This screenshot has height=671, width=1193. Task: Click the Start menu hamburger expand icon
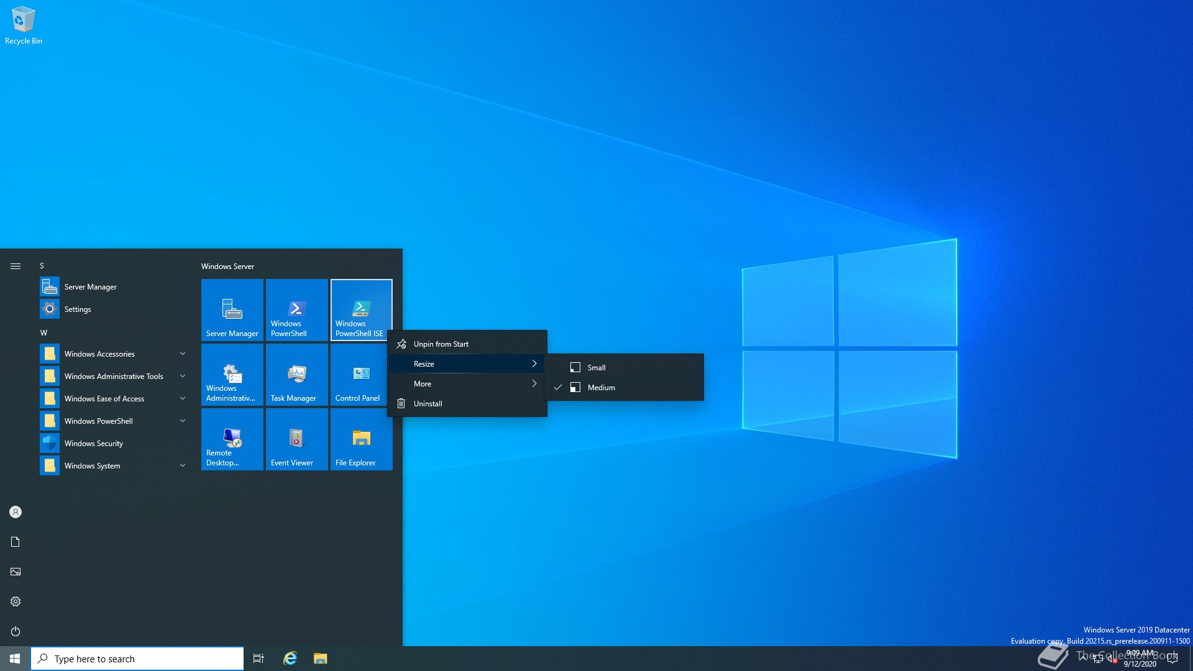tap(16, 266)
